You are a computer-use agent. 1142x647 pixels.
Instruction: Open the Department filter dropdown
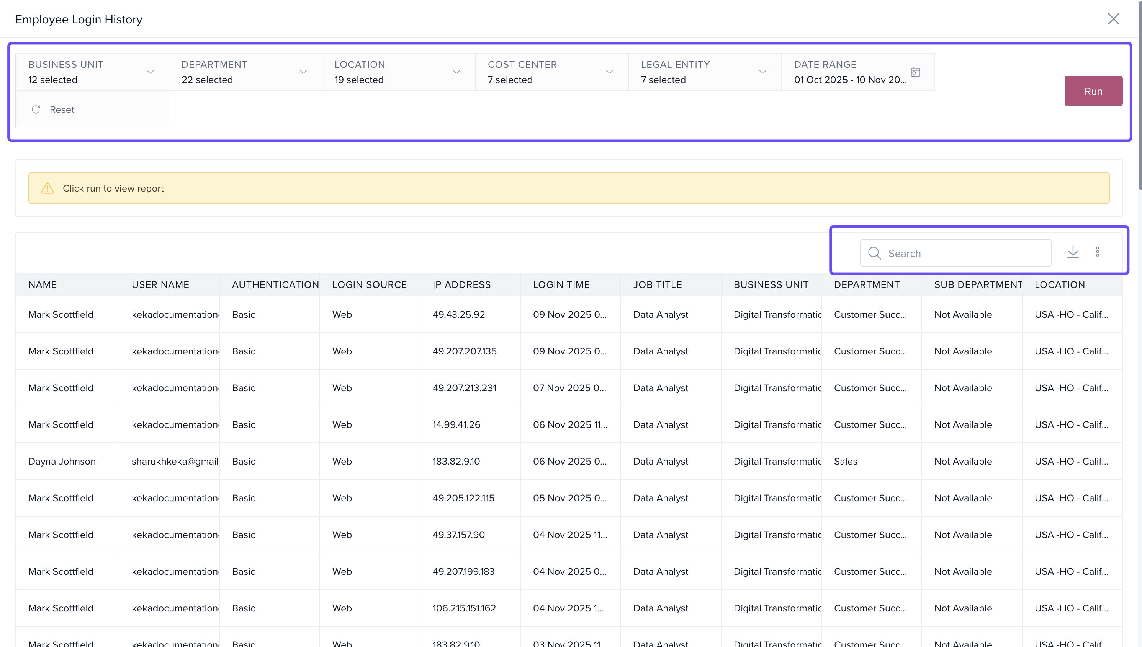303,72
